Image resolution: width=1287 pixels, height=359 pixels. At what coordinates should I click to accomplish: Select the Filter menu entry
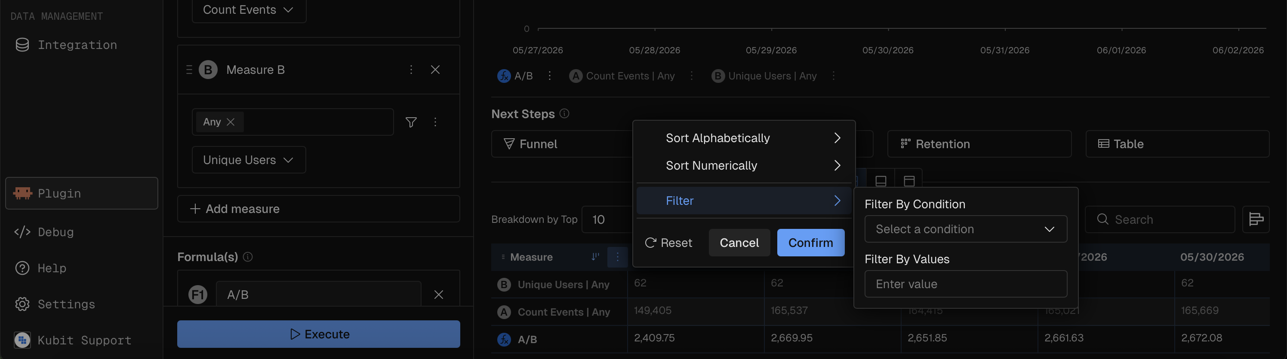[x=744, y=201]
